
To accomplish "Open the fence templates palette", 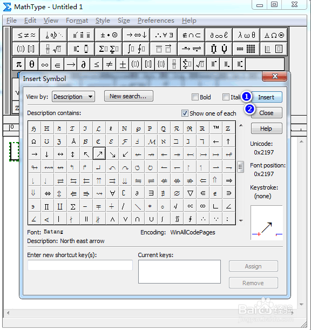I will (26, 49).
